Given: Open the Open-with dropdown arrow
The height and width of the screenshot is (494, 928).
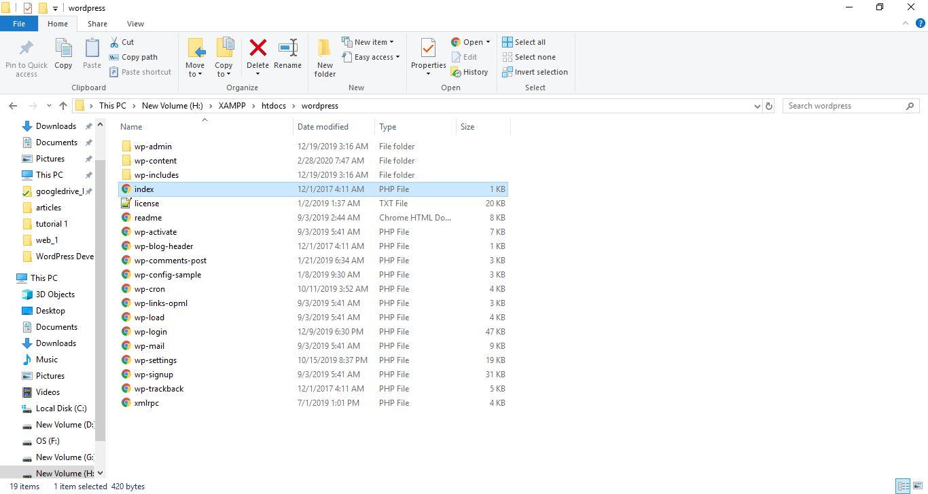Looking at the screenshot, I should coord(488,42).
